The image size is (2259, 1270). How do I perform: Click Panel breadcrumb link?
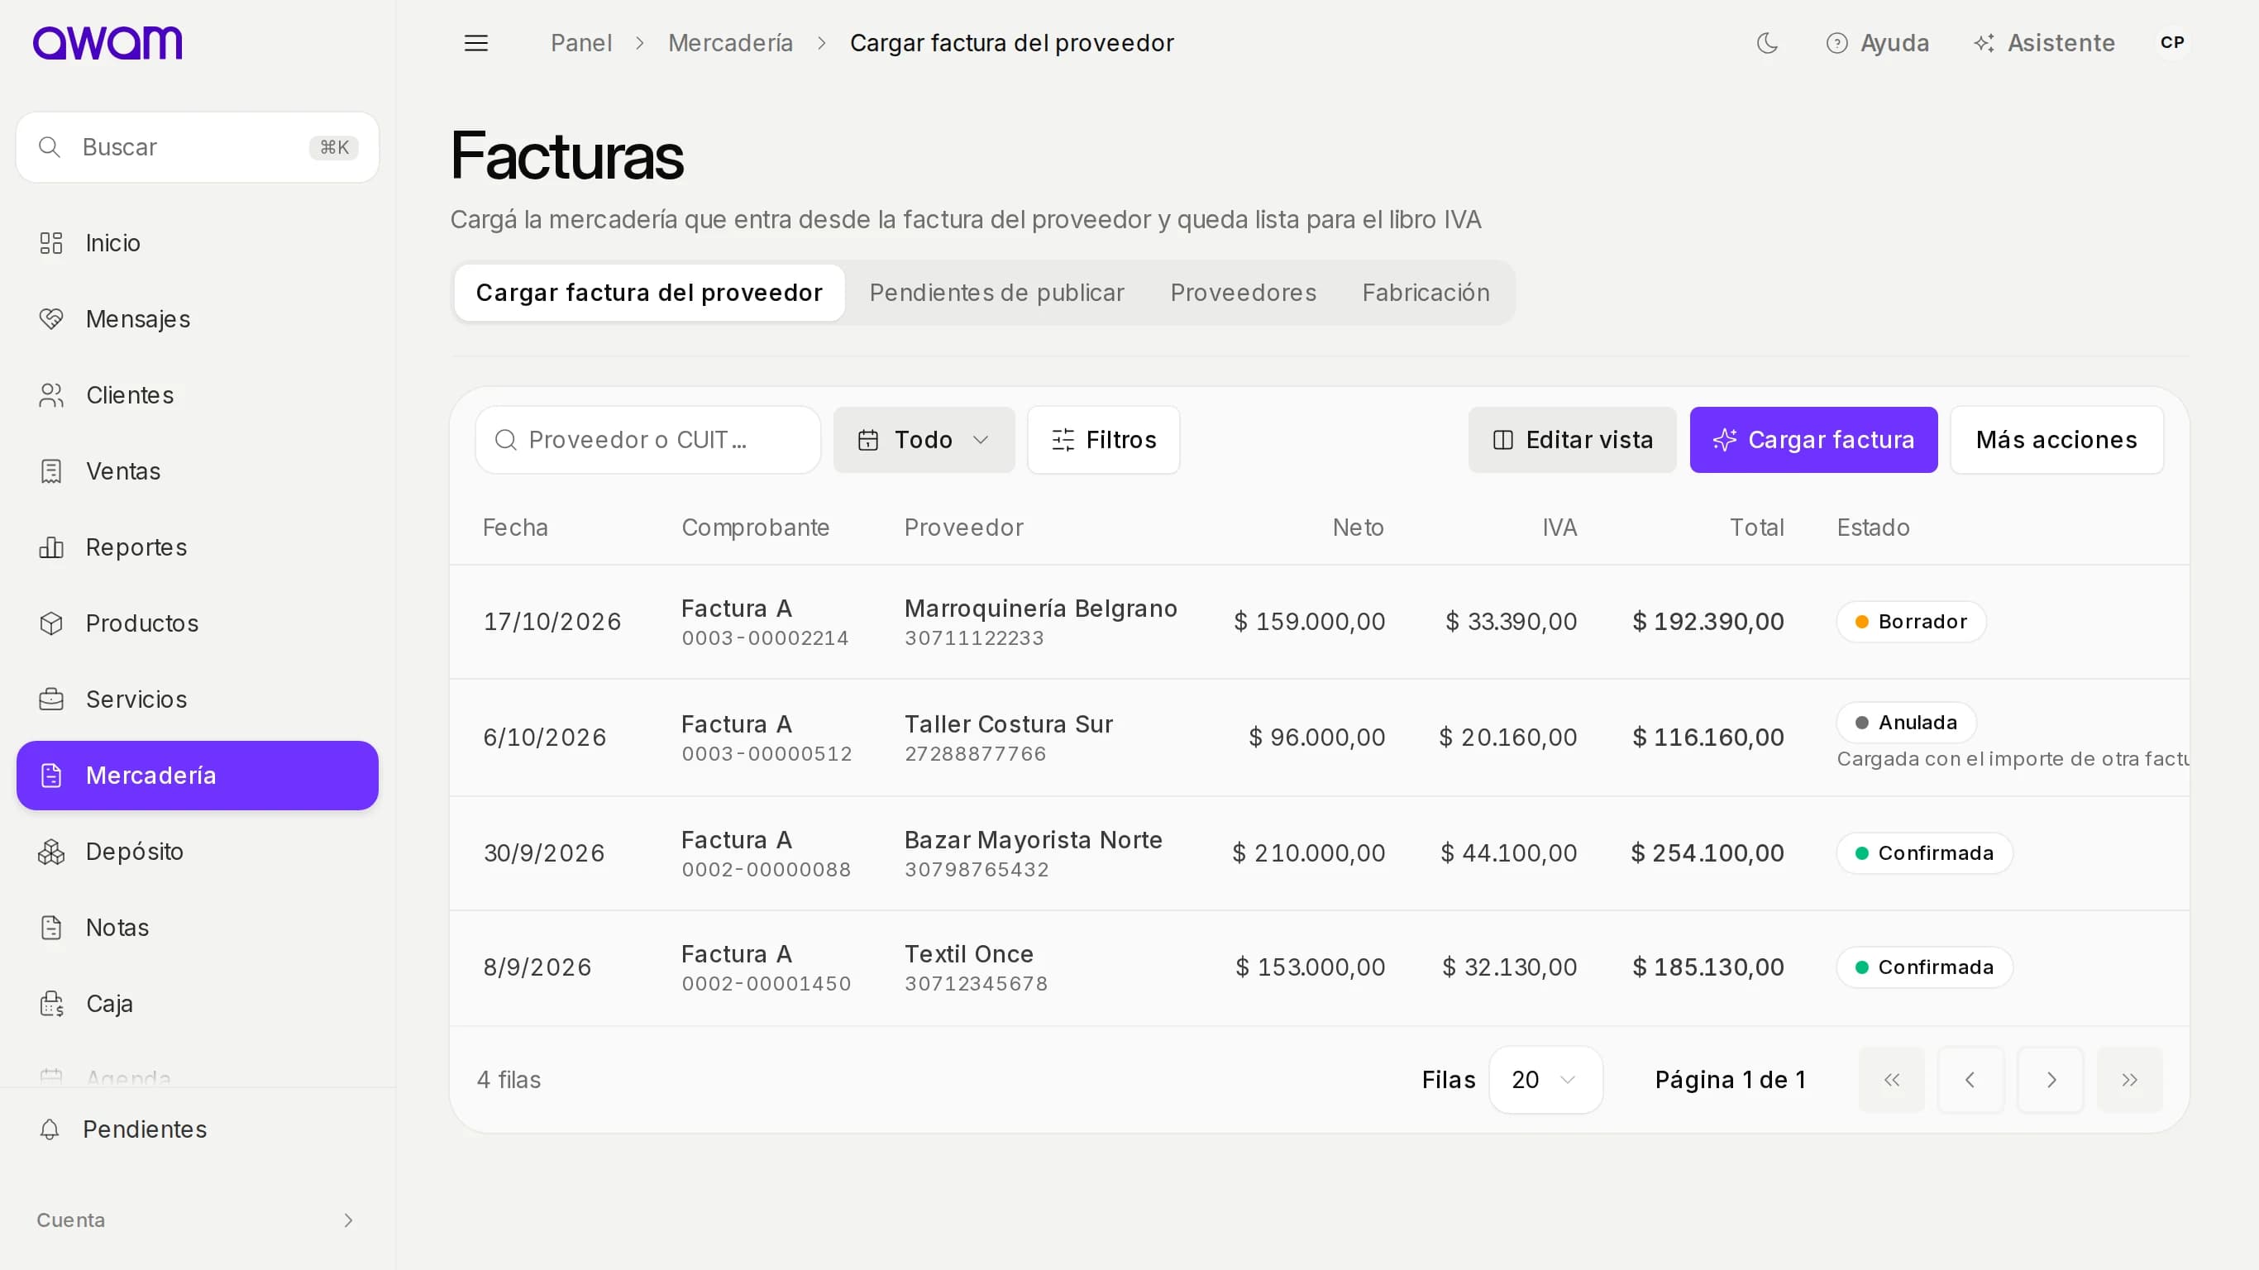pyautogui.click(x=580, y=43)
